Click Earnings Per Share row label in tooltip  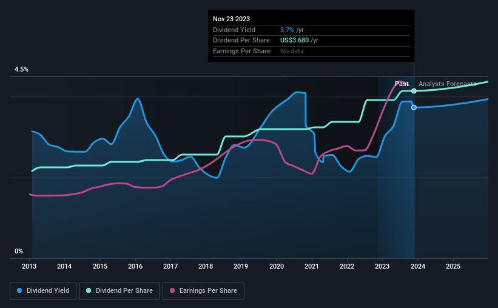[x=241, y=51]
